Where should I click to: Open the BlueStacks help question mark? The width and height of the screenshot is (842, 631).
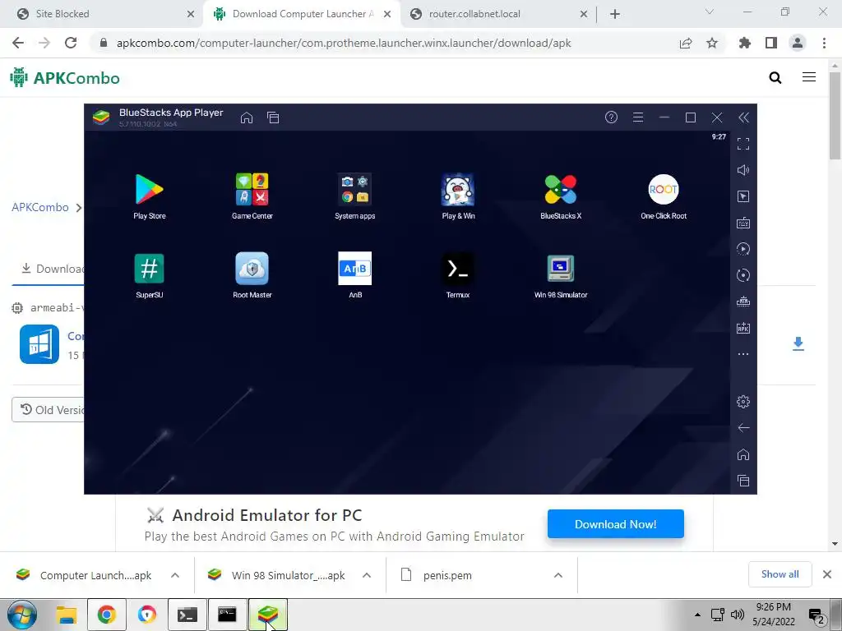[x=611, y=117]
